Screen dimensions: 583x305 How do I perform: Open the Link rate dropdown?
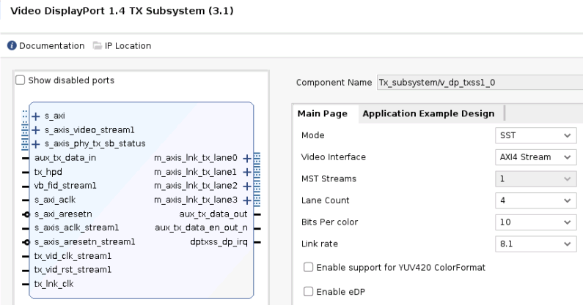533,244
